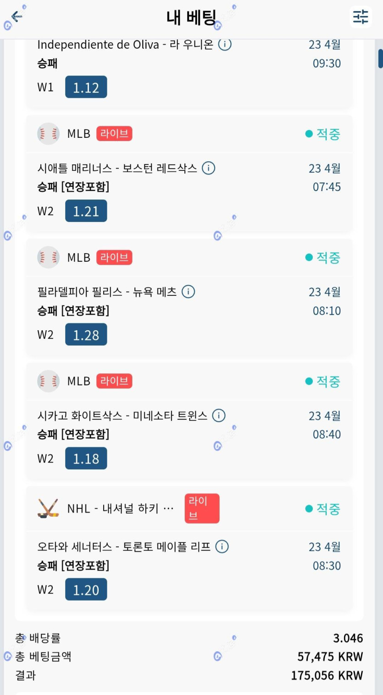Click the 1.12 odds button
Image resolution: width=383 pixels, height=695 pixels.
(86, 87)
